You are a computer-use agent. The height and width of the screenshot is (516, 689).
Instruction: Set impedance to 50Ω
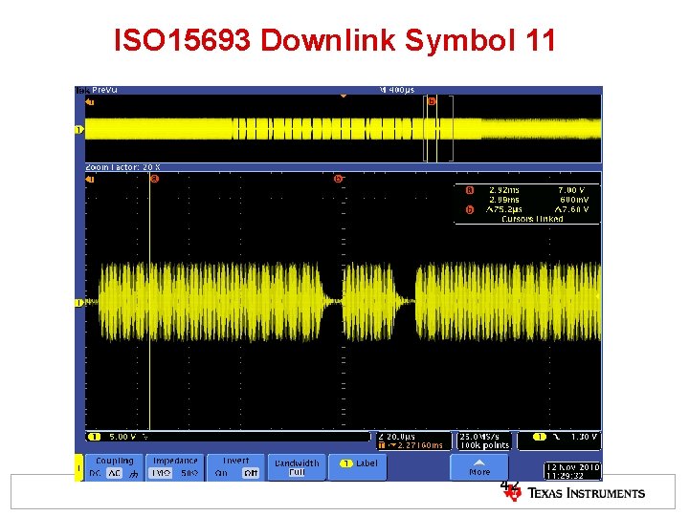click(189, 473)
